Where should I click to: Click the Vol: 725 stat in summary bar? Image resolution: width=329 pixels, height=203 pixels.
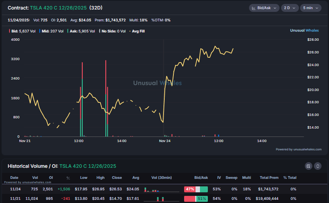pos(40,20)
